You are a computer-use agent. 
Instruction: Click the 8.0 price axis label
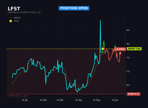[x=128, y=44]
